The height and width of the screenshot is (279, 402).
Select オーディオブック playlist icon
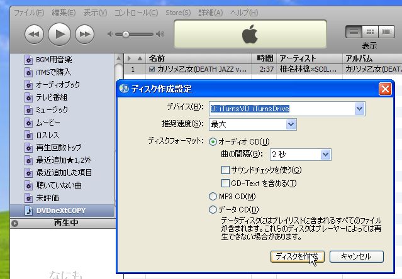(x=28, y=85)
